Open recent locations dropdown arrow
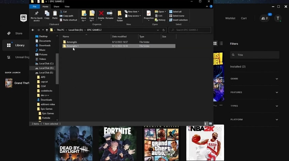 coord(43,30)
